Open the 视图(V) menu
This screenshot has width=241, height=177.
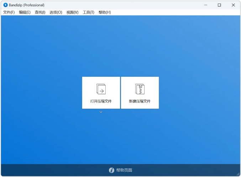tap(72, 12)
